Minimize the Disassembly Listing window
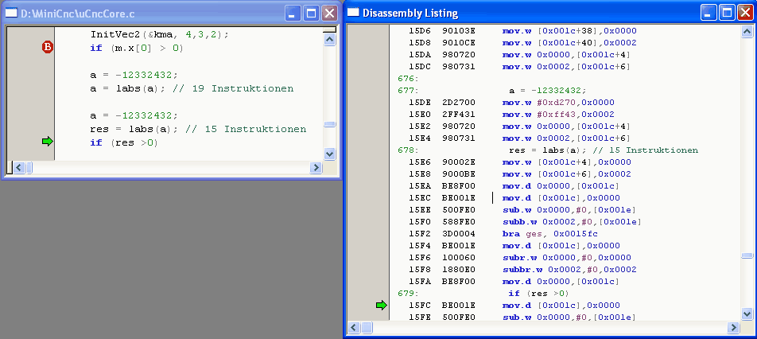The width and height of the screenshot is (757, 339). pyautogui.click(x=708, y=13)
